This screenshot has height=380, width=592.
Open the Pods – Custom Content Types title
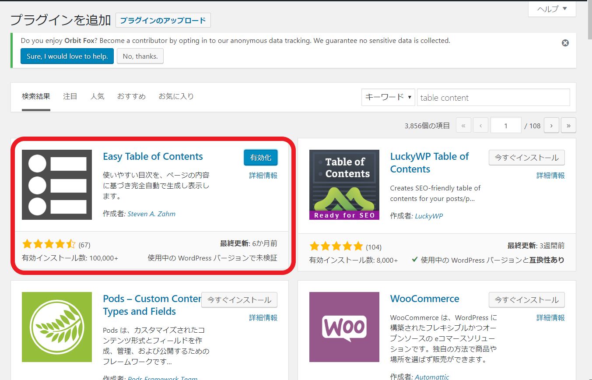[x=152, y=305]
